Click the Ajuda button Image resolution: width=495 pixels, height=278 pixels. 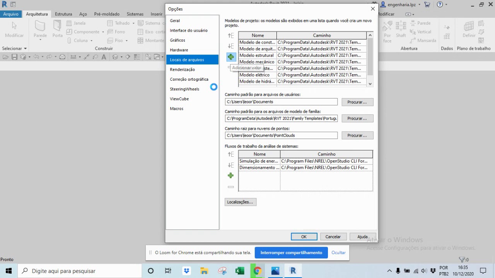(x=362, y=237)
